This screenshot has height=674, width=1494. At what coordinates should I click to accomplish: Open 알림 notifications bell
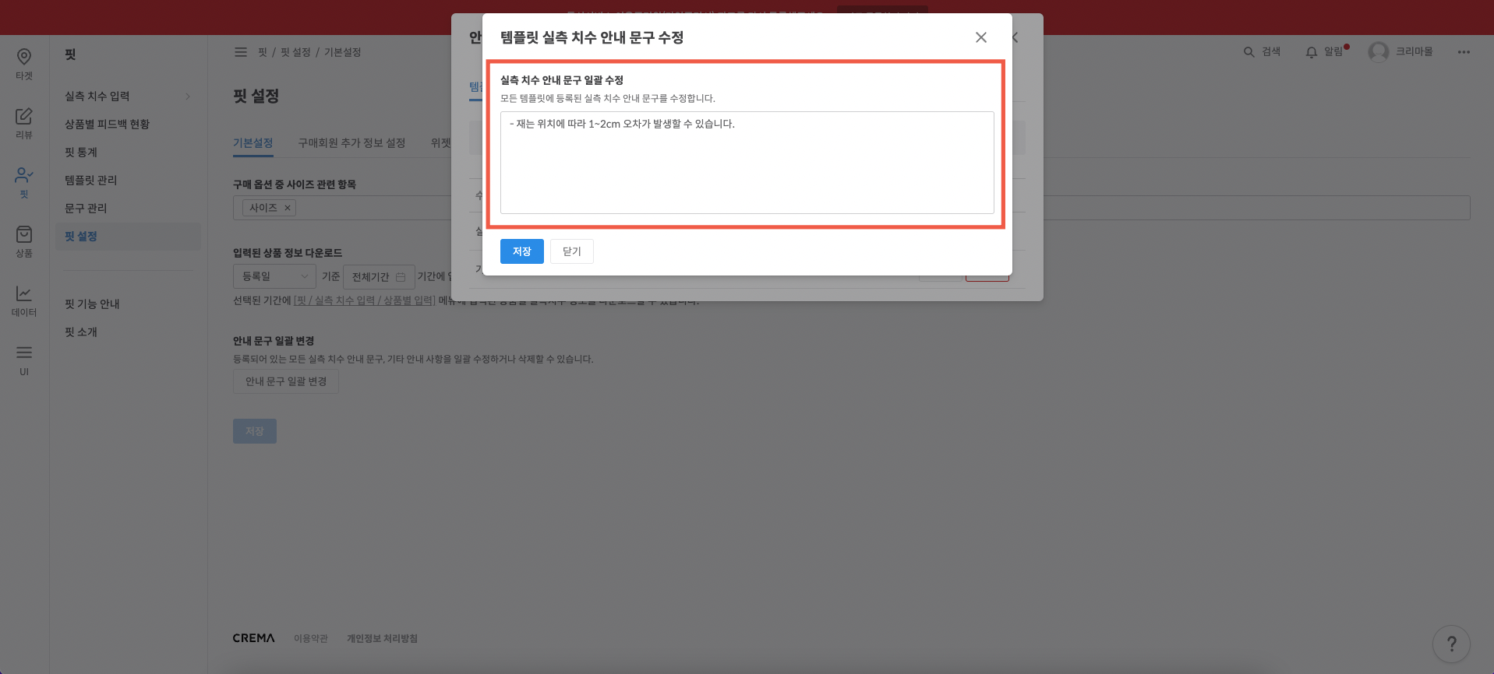click(1312, 52)
